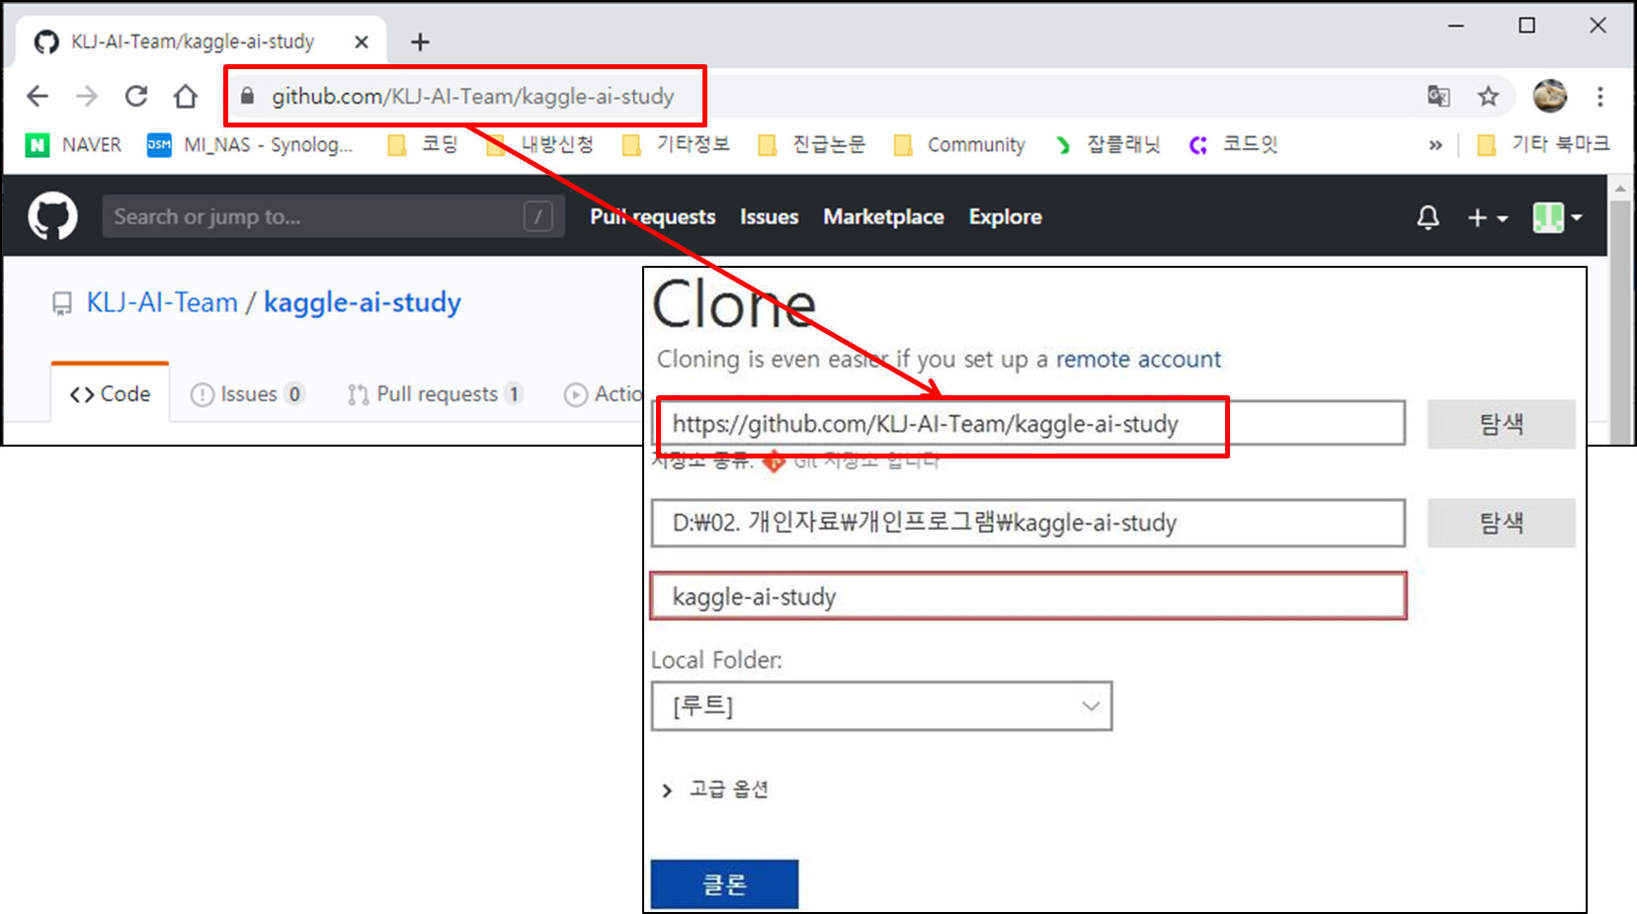Show overflow bookmarks via the » chevron
This screenshot has width=1637, height=914.
point(1435,144)
